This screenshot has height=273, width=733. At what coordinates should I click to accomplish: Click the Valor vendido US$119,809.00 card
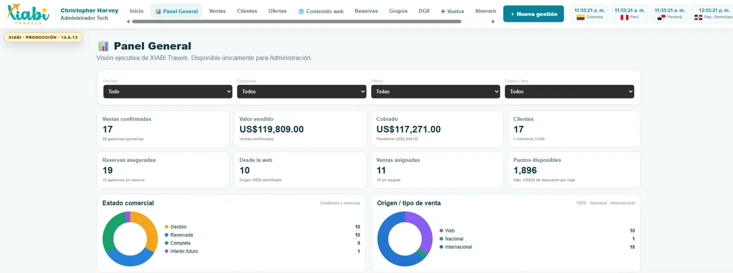point(300,129)
